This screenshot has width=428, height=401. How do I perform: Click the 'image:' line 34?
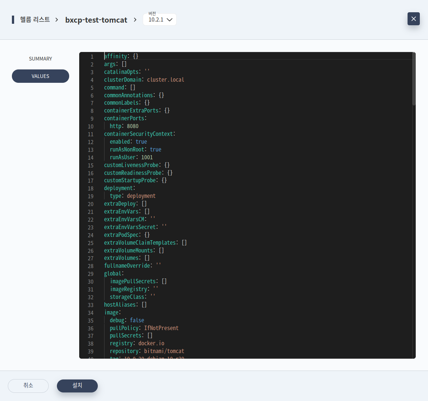(x=112, y=312)
